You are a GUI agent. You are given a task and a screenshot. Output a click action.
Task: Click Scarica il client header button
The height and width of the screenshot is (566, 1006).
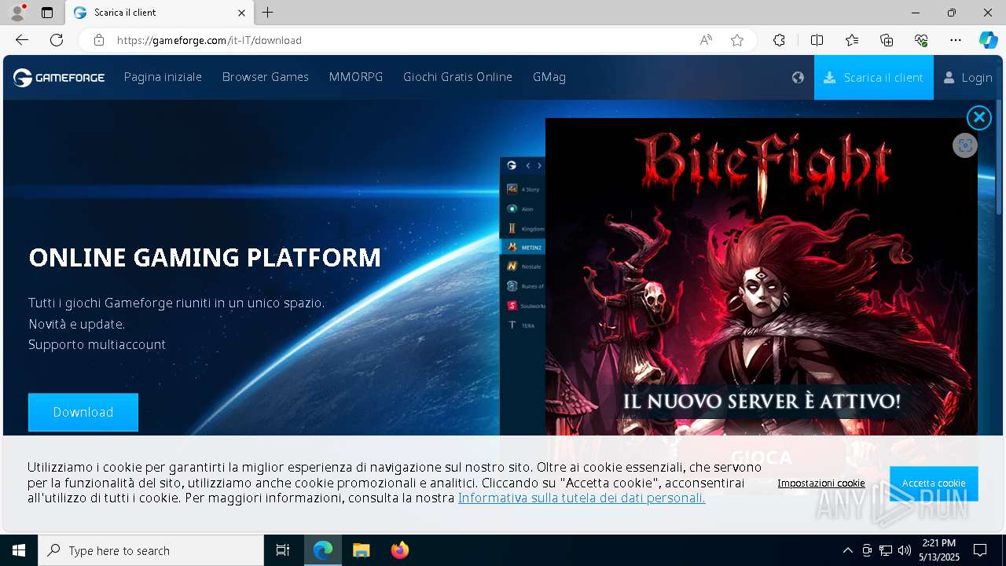pos(874,77)
